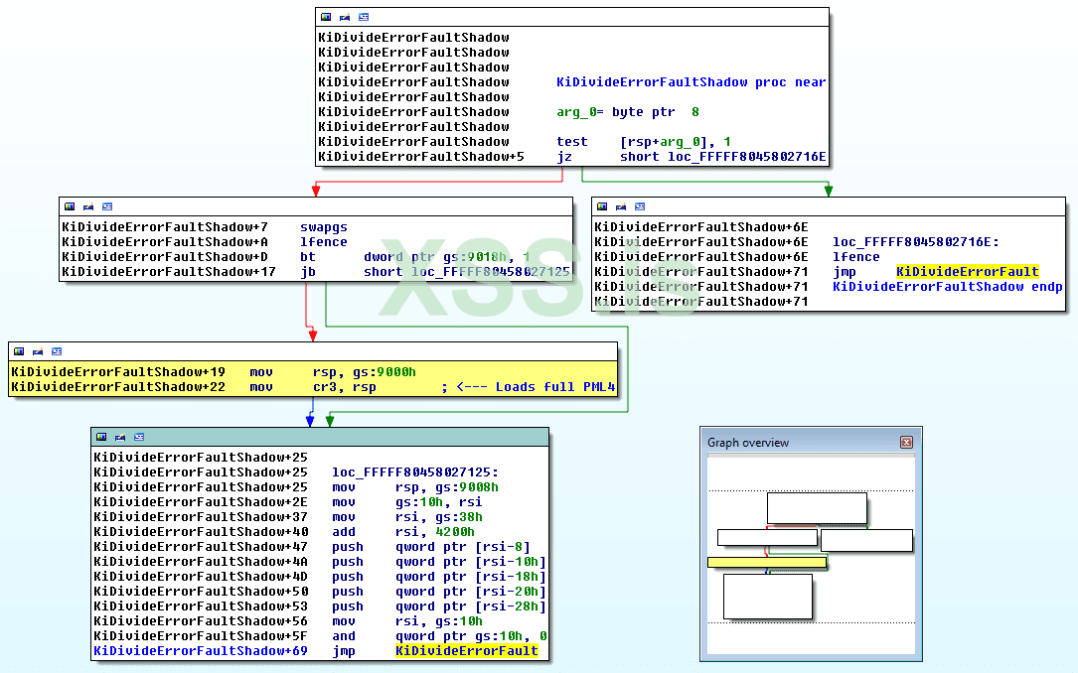The height and width of the screenshot is (673, 1078).
Task: Click the list icon on the bottom teal-titled node
Action: [x=139, y=437]
